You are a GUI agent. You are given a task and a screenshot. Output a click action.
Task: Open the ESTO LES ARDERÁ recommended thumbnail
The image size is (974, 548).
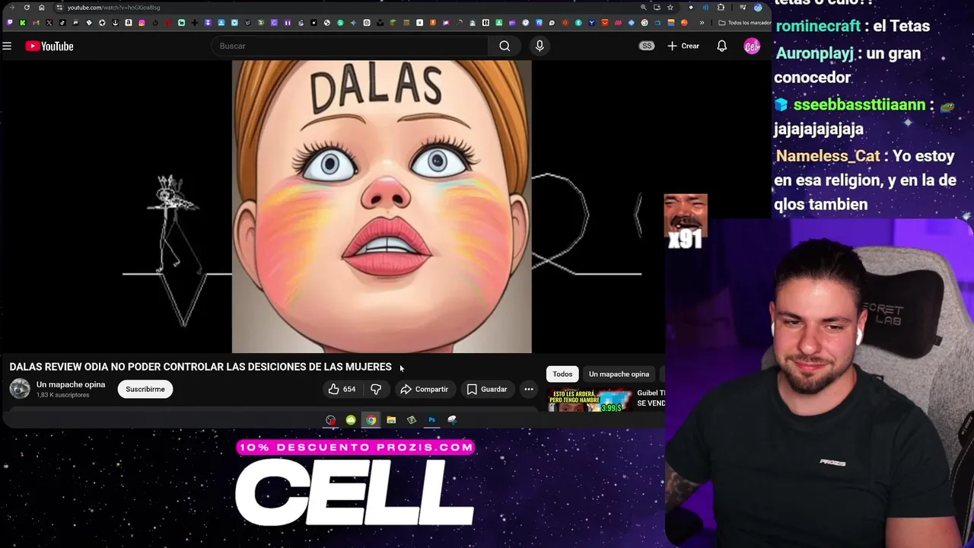click(x=590, y=400)
